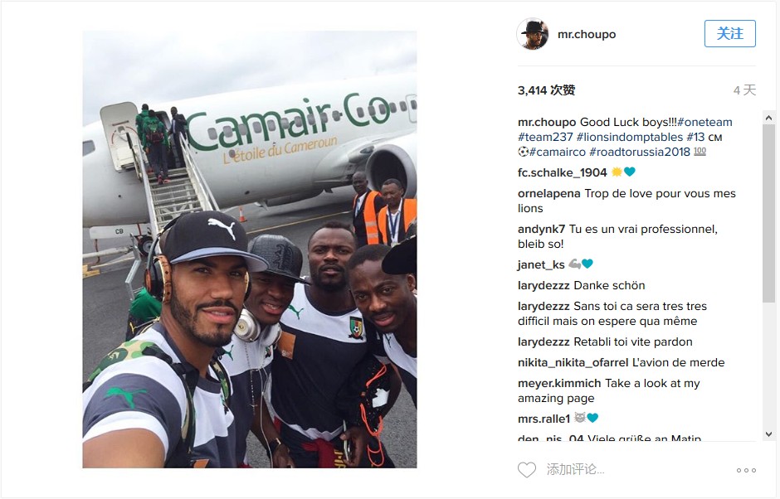Click mr.choupo profile avatar
This screenshot has height=499, width=780.
(x=533, y=34)
